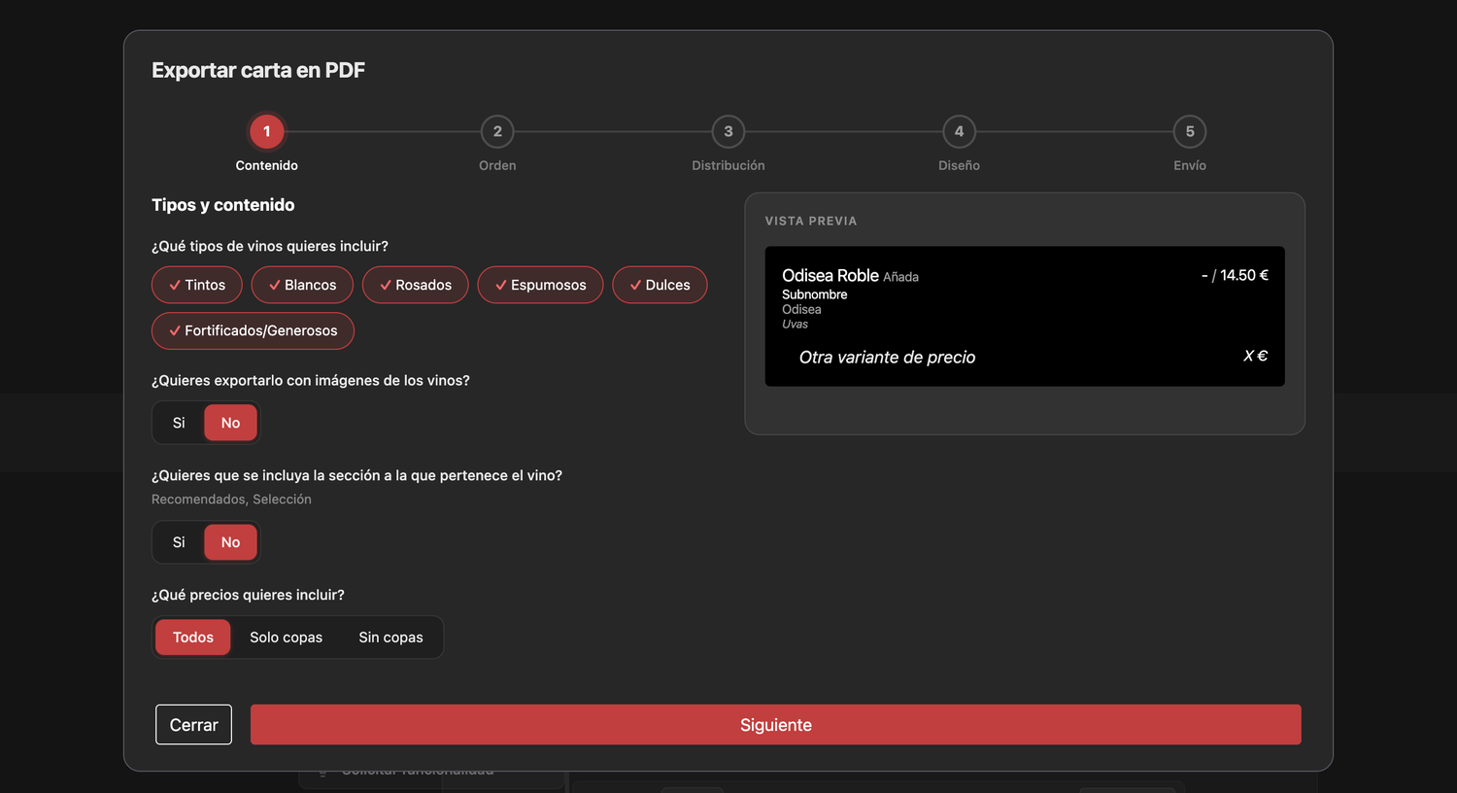Toggle the Blancos wine type chip
This screenshot has height=793, width=1457.
click(302, 285)
